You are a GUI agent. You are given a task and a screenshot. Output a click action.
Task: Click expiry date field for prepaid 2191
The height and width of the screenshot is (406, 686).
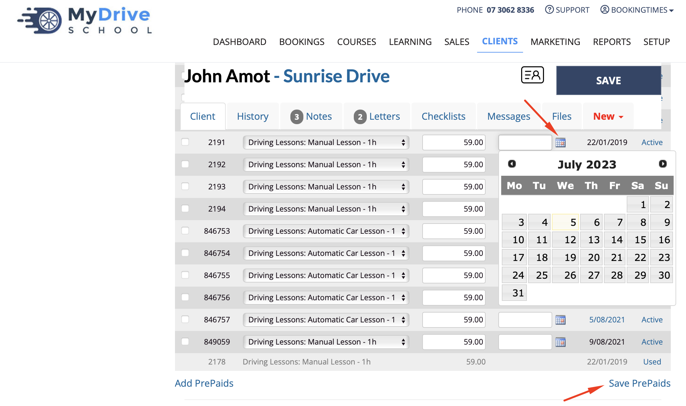(525, 143)
